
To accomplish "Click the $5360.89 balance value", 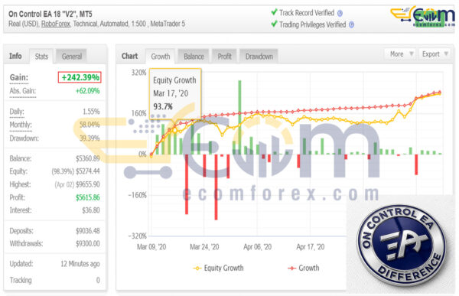I will pyautogui.click(x=88, y=158).
